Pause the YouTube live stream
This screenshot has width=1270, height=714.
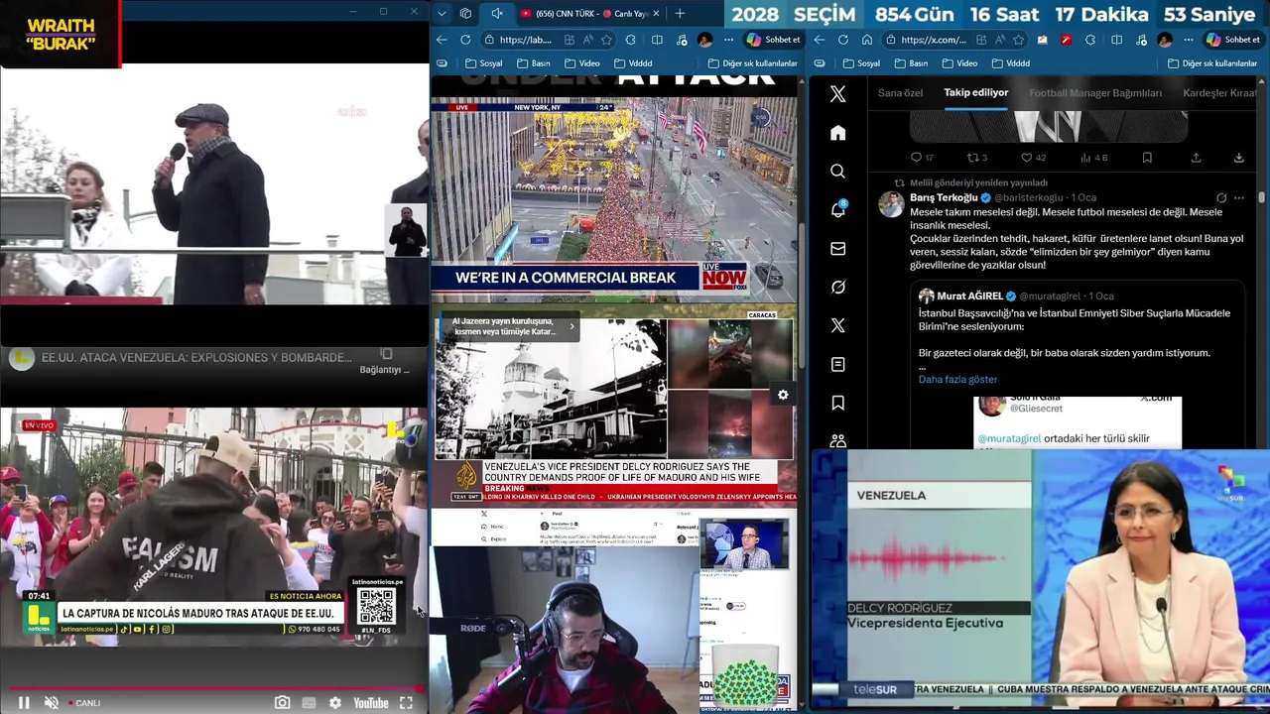24,702
